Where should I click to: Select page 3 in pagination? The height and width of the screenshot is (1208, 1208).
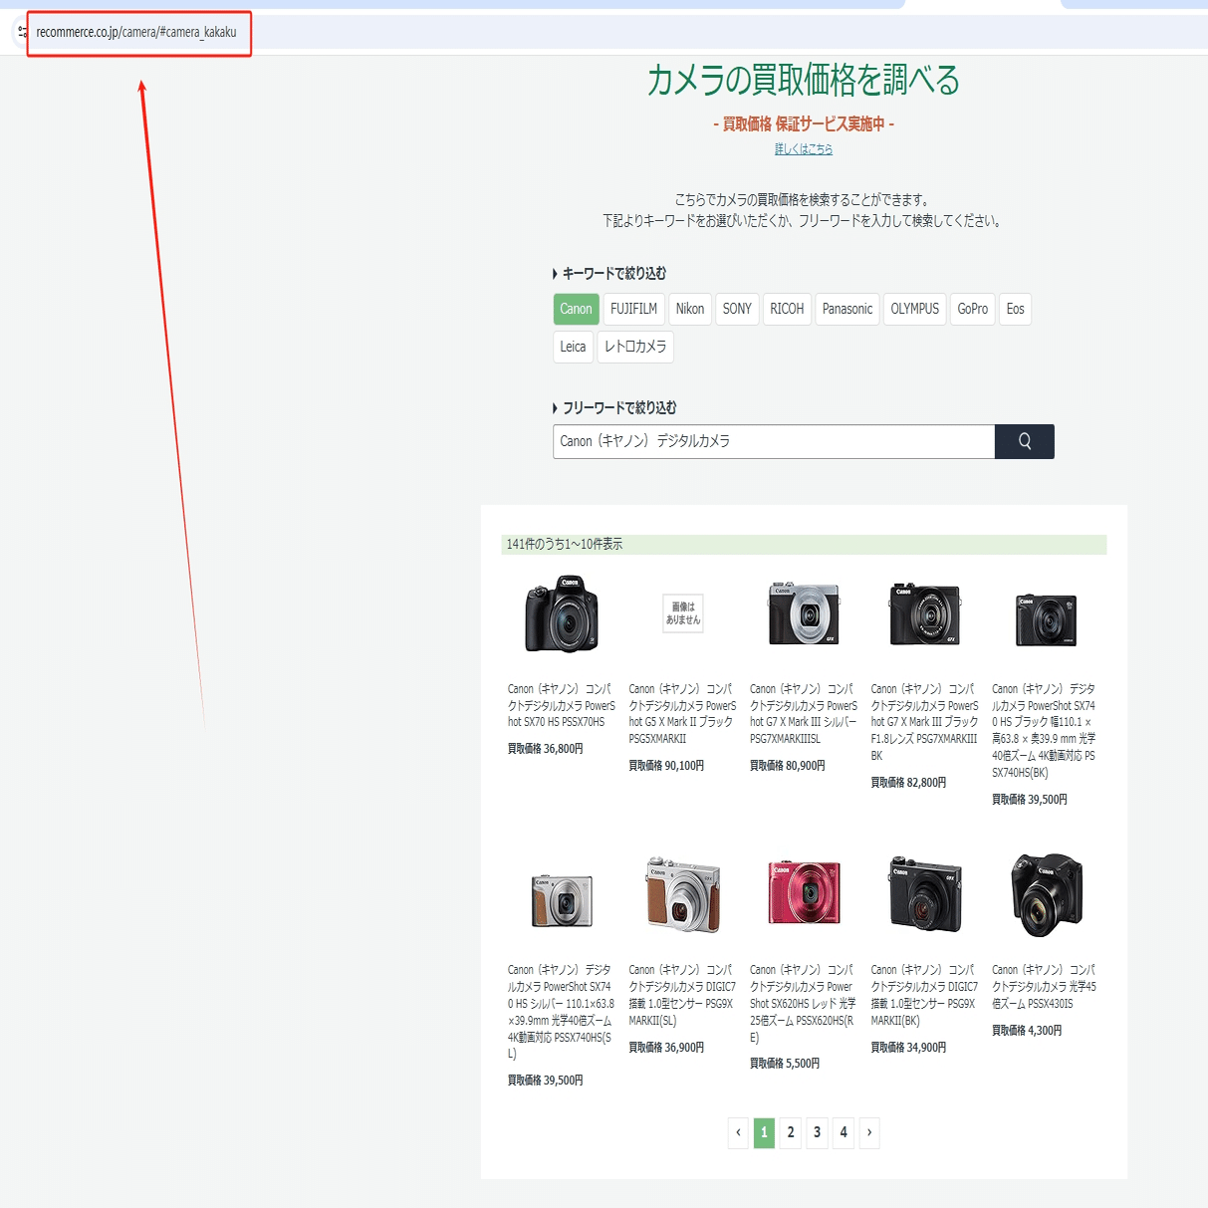pyautogui.click(x=817, y=1132)
